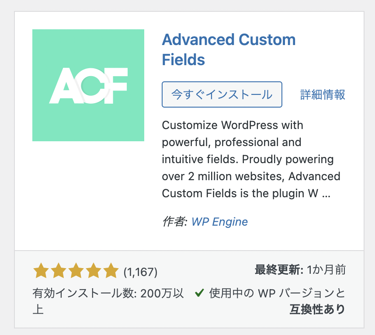Click the 1か月前 update time text
The height and width of the screenshot is (335, 375).
[x=326, y=270]
